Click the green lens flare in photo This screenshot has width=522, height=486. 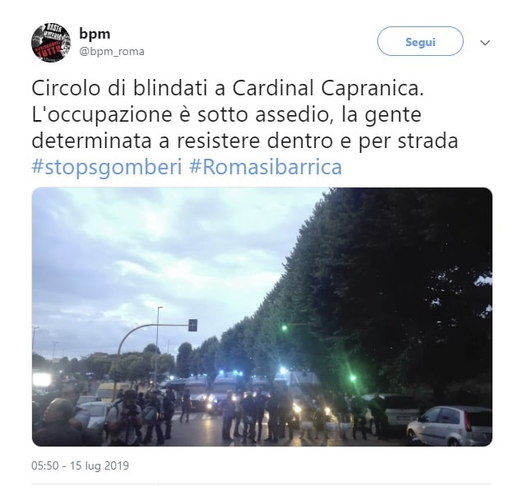[x=353, y=378]
